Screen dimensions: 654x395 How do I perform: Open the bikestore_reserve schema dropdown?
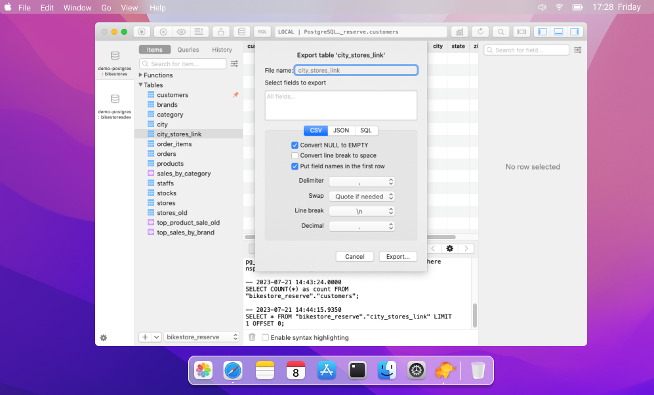coord(201,337)
